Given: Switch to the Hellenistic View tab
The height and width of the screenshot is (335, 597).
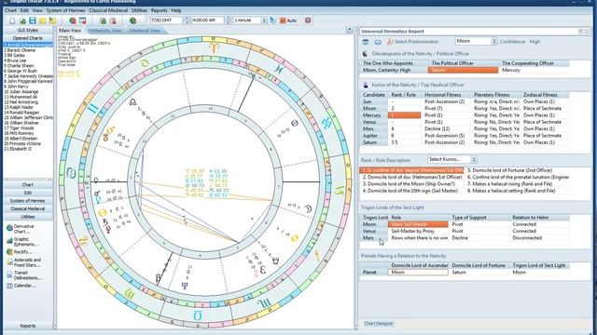Looking at the screenshot, I should tap(105, 31).
